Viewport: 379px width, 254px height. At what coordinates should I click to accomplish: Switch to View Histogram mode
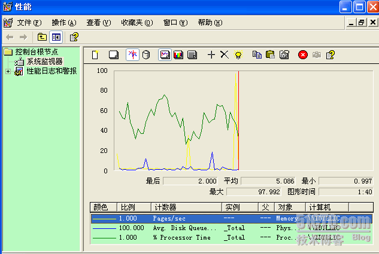[x=178, y=55]
